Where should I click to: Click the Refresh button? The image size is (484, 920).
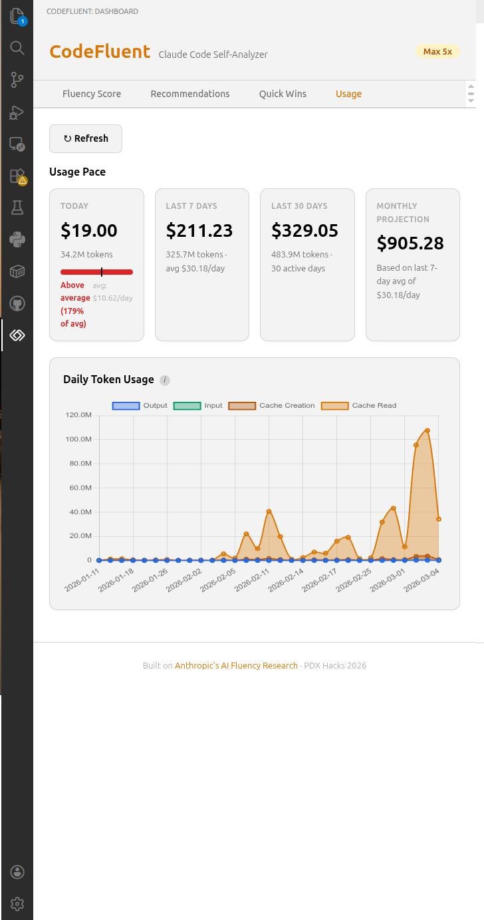85,138
